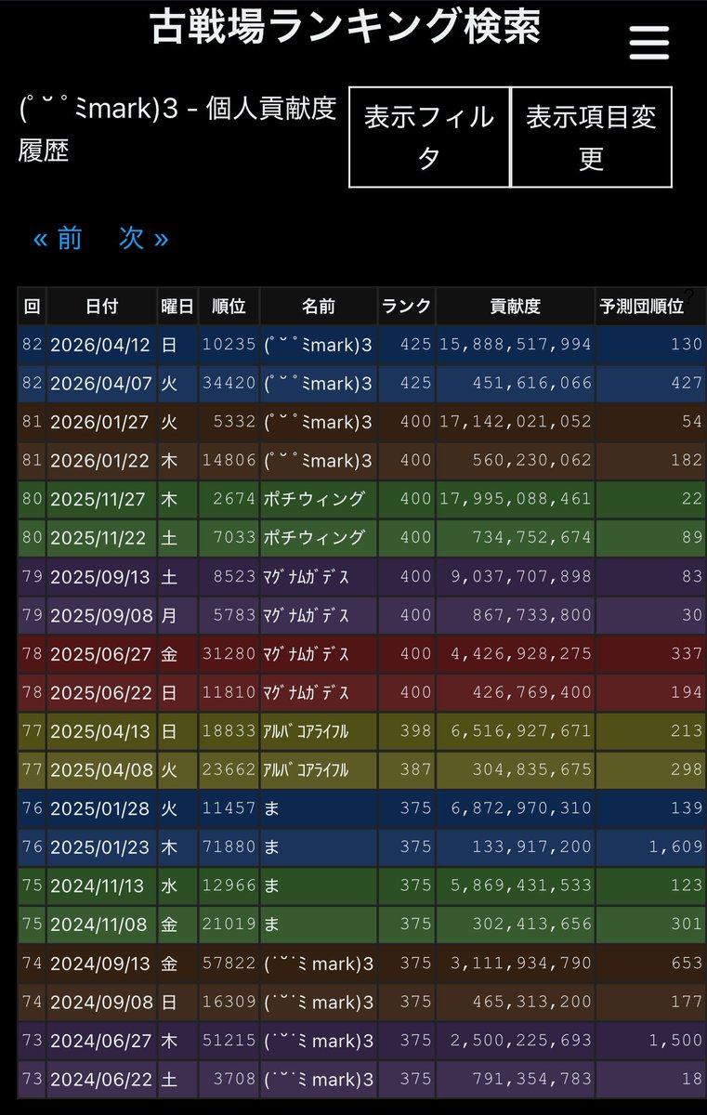
Task: Click contribution value 6,872,970,310
Action: (x=521, y=808)
